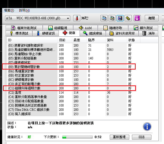Open the 檔案(F) menu

(x=9, y=10)
